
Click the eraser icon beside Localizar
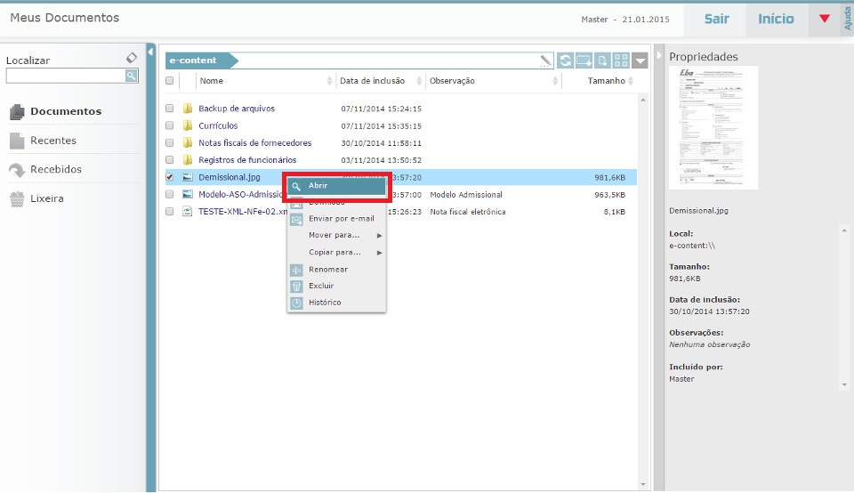pos(132,58)
